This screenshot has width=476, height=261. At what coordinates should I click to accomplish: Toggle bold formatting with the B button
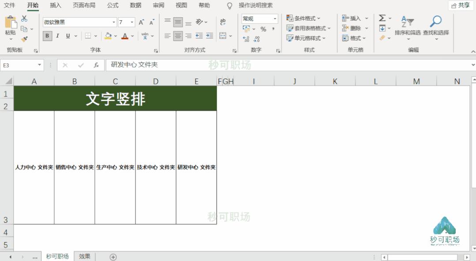47,36
